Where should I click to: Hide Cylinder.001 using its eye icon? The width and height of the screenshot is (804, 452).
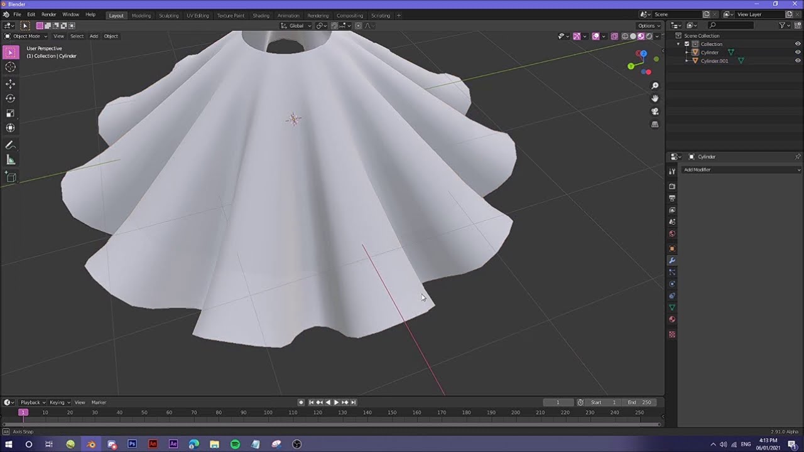coord(798,61)
